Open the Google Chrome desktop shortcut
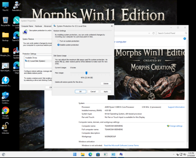 (x=5, y=113)
